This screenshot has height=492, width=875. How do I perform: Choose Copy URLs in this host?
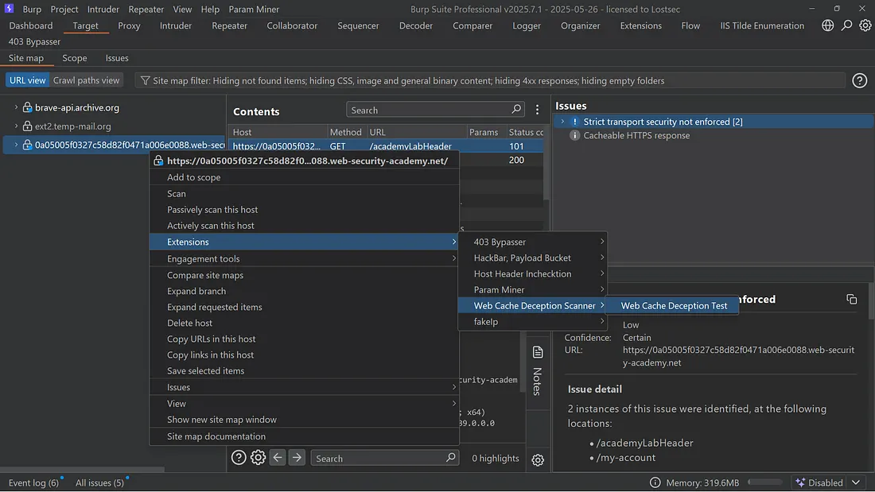click(304, 339)
